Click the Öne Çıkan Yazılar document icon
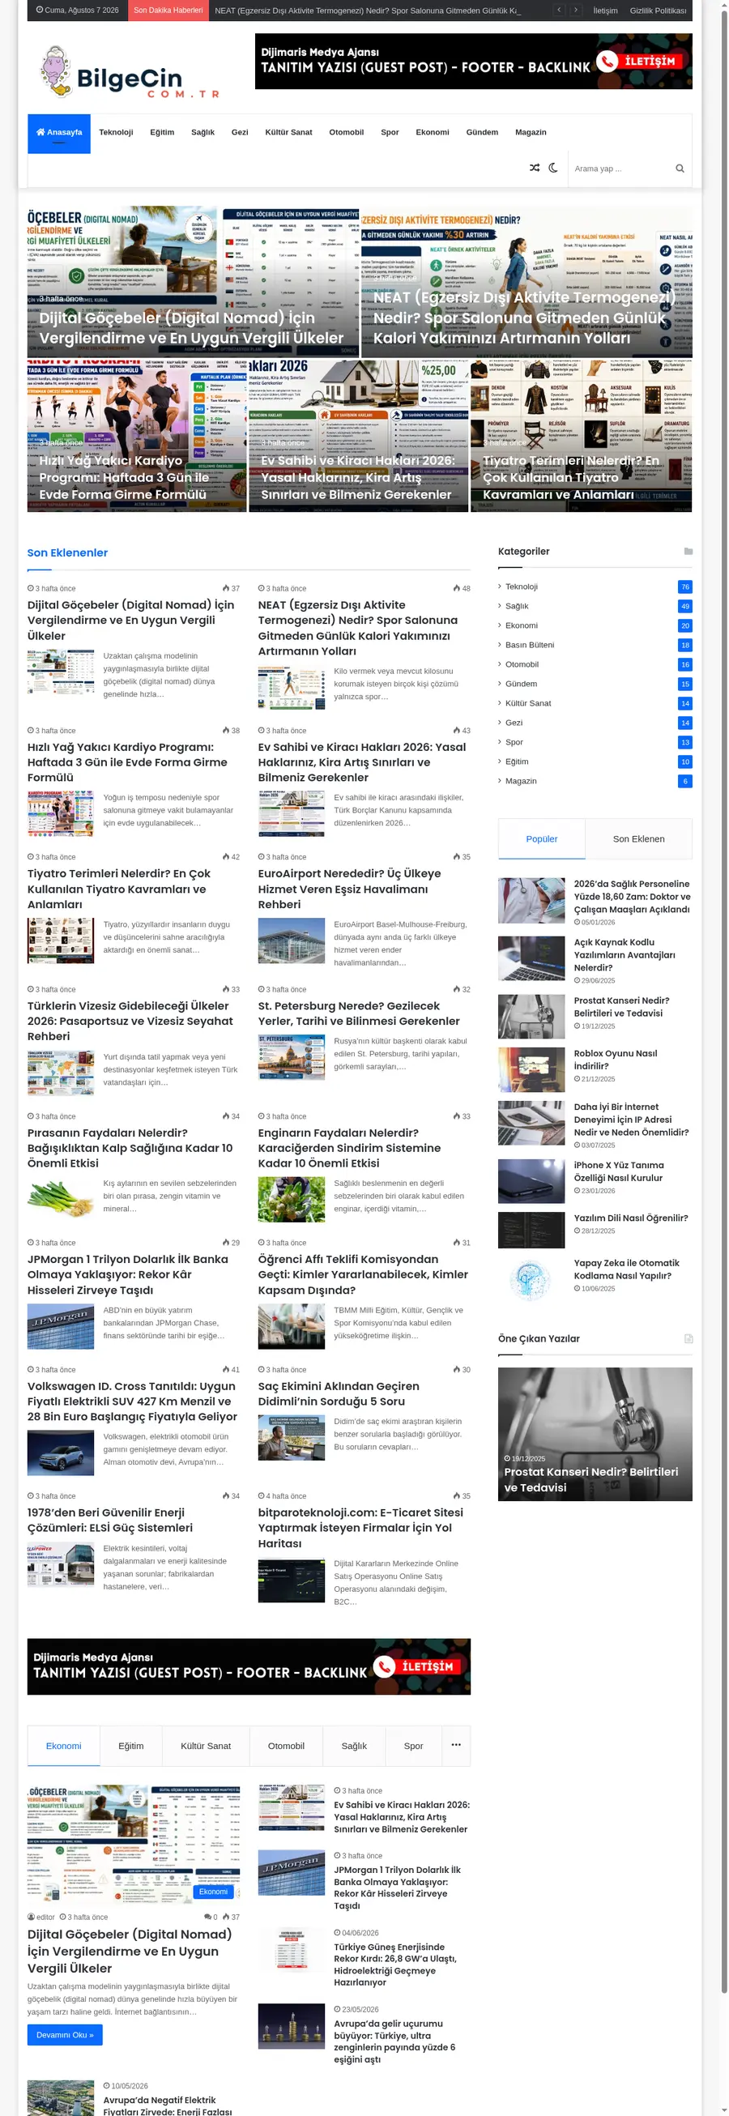729x2116 pixels. click(688, 1338)
